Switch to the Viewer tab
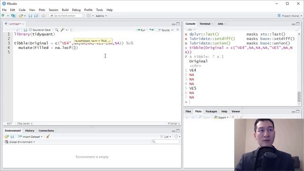The height and width of the screenshot is (171, 304). pyautogui.click(x=236, y=112)
